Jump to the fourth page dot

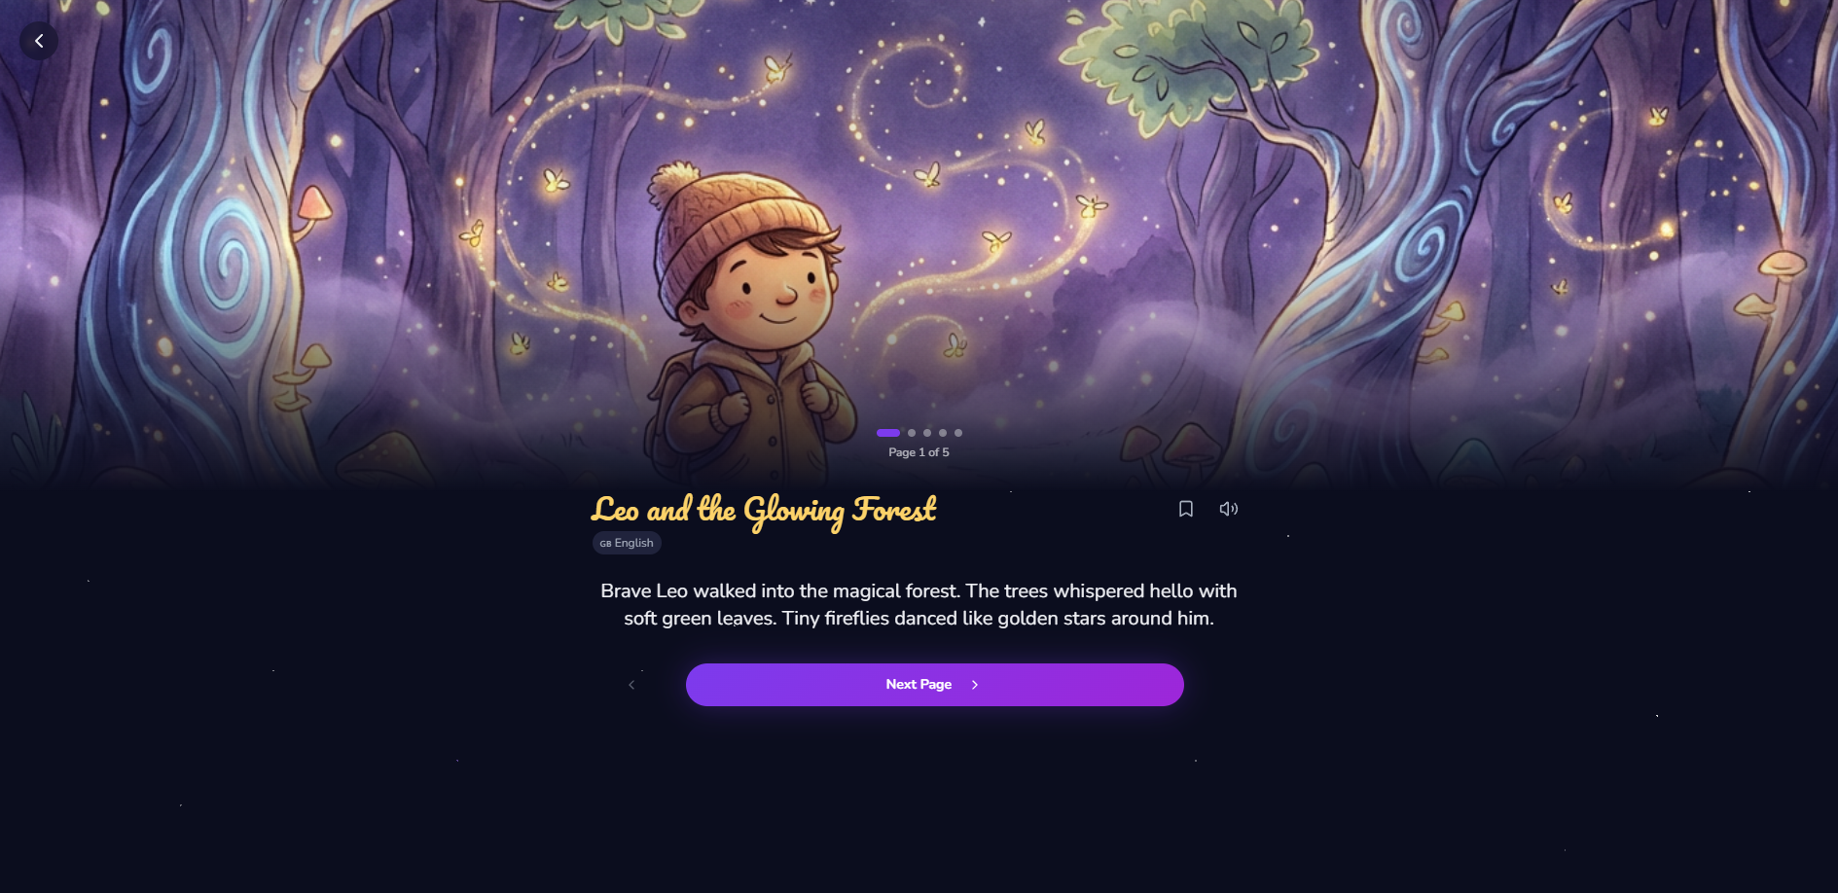point(943,433)
